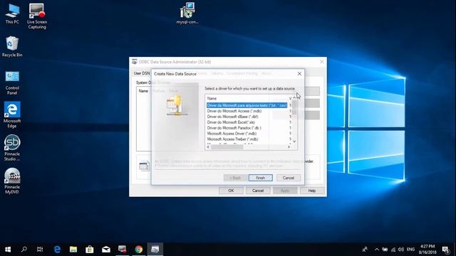Click Cancel in ODBC Data Source Administrator
The image size is (456, 256).
tap(258, 191)
